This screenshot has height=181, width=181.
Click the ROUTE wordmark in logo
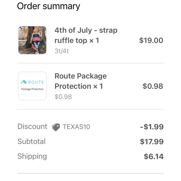(x=36, y=82)
